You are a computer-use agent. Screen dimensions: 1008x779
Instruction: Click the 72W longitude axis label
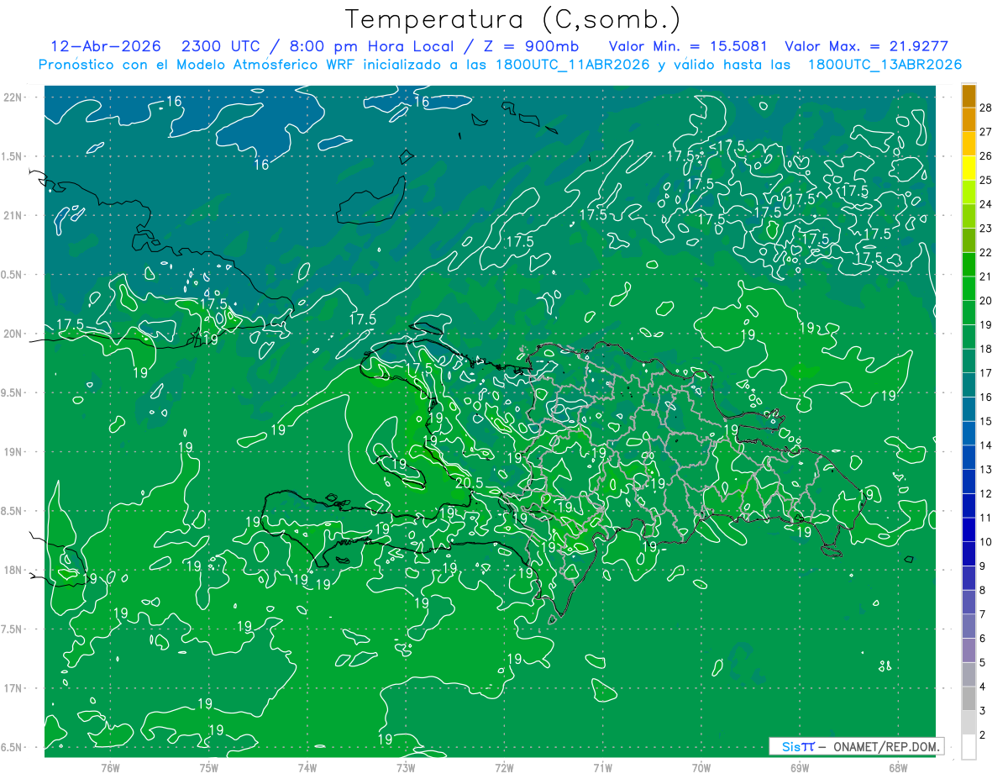click(504, 767)
